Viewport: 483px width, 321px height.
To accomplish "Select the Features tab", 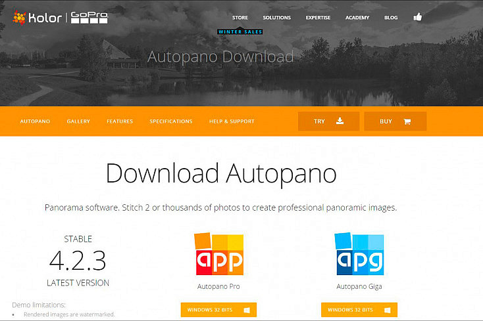I will click(120, 121).
